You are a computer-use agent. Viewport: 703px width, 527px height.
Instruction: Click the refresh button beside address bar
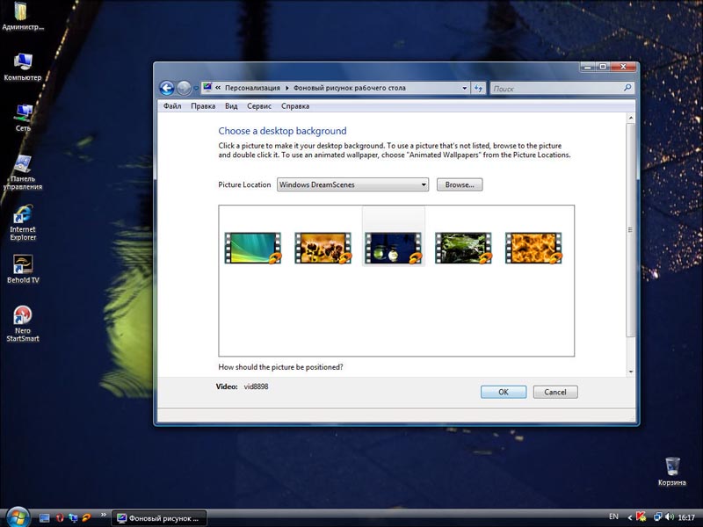479,88
